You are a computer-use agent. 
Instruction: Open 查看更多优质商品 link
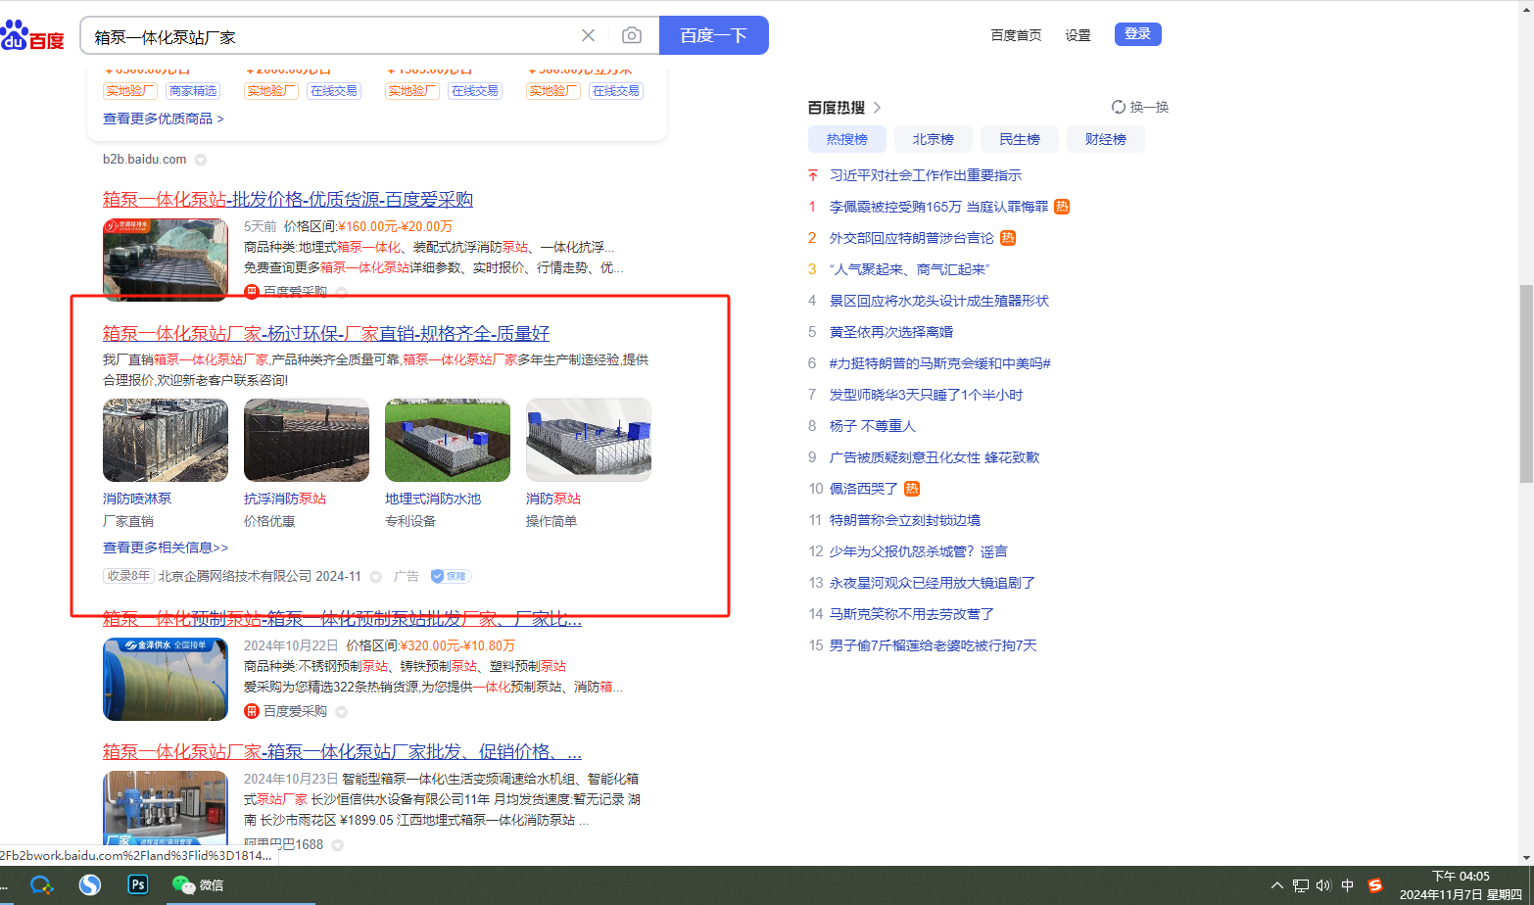tap(164, 119)
